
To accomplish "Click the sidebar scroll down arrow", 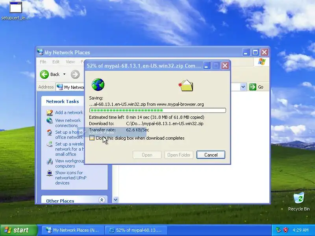I will click(115, 199).
